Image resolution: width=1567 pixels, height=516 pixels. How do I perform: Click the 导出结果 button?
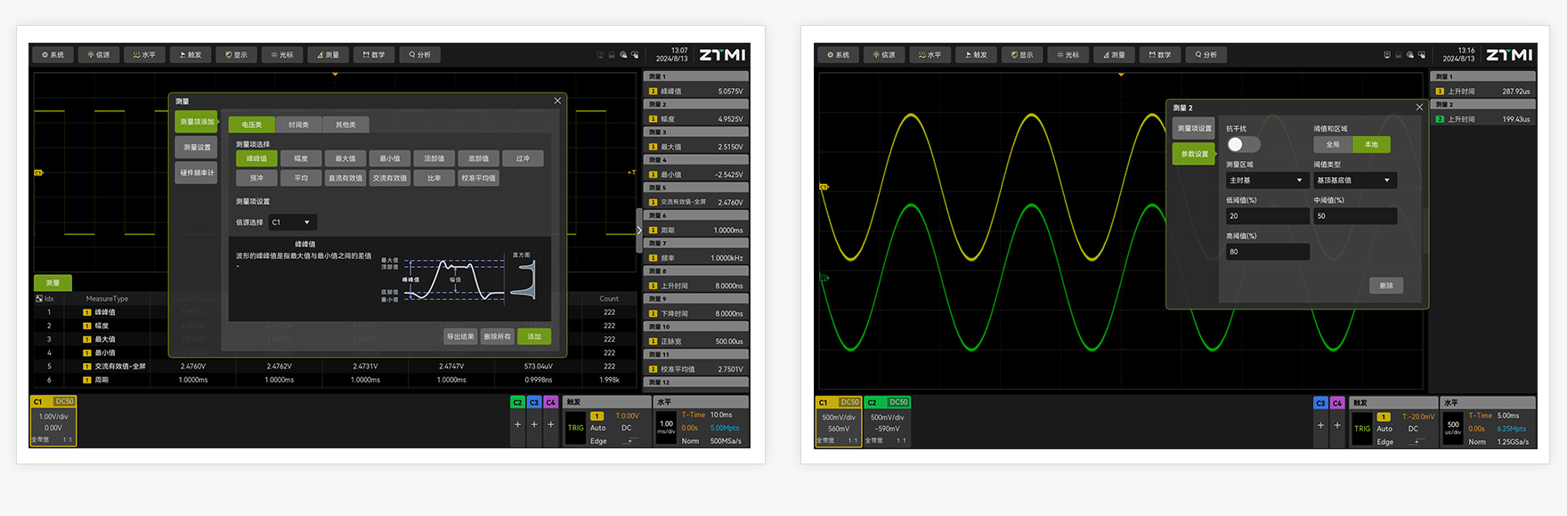[x=460, y=336]
